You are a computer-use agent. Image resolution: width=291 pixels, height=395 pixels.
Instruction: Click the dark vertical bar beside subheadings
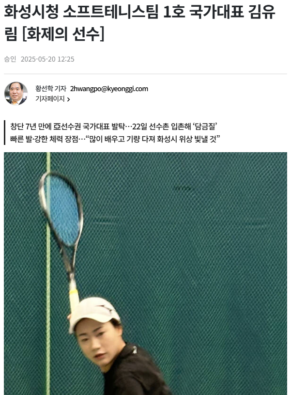pos(5,132)
